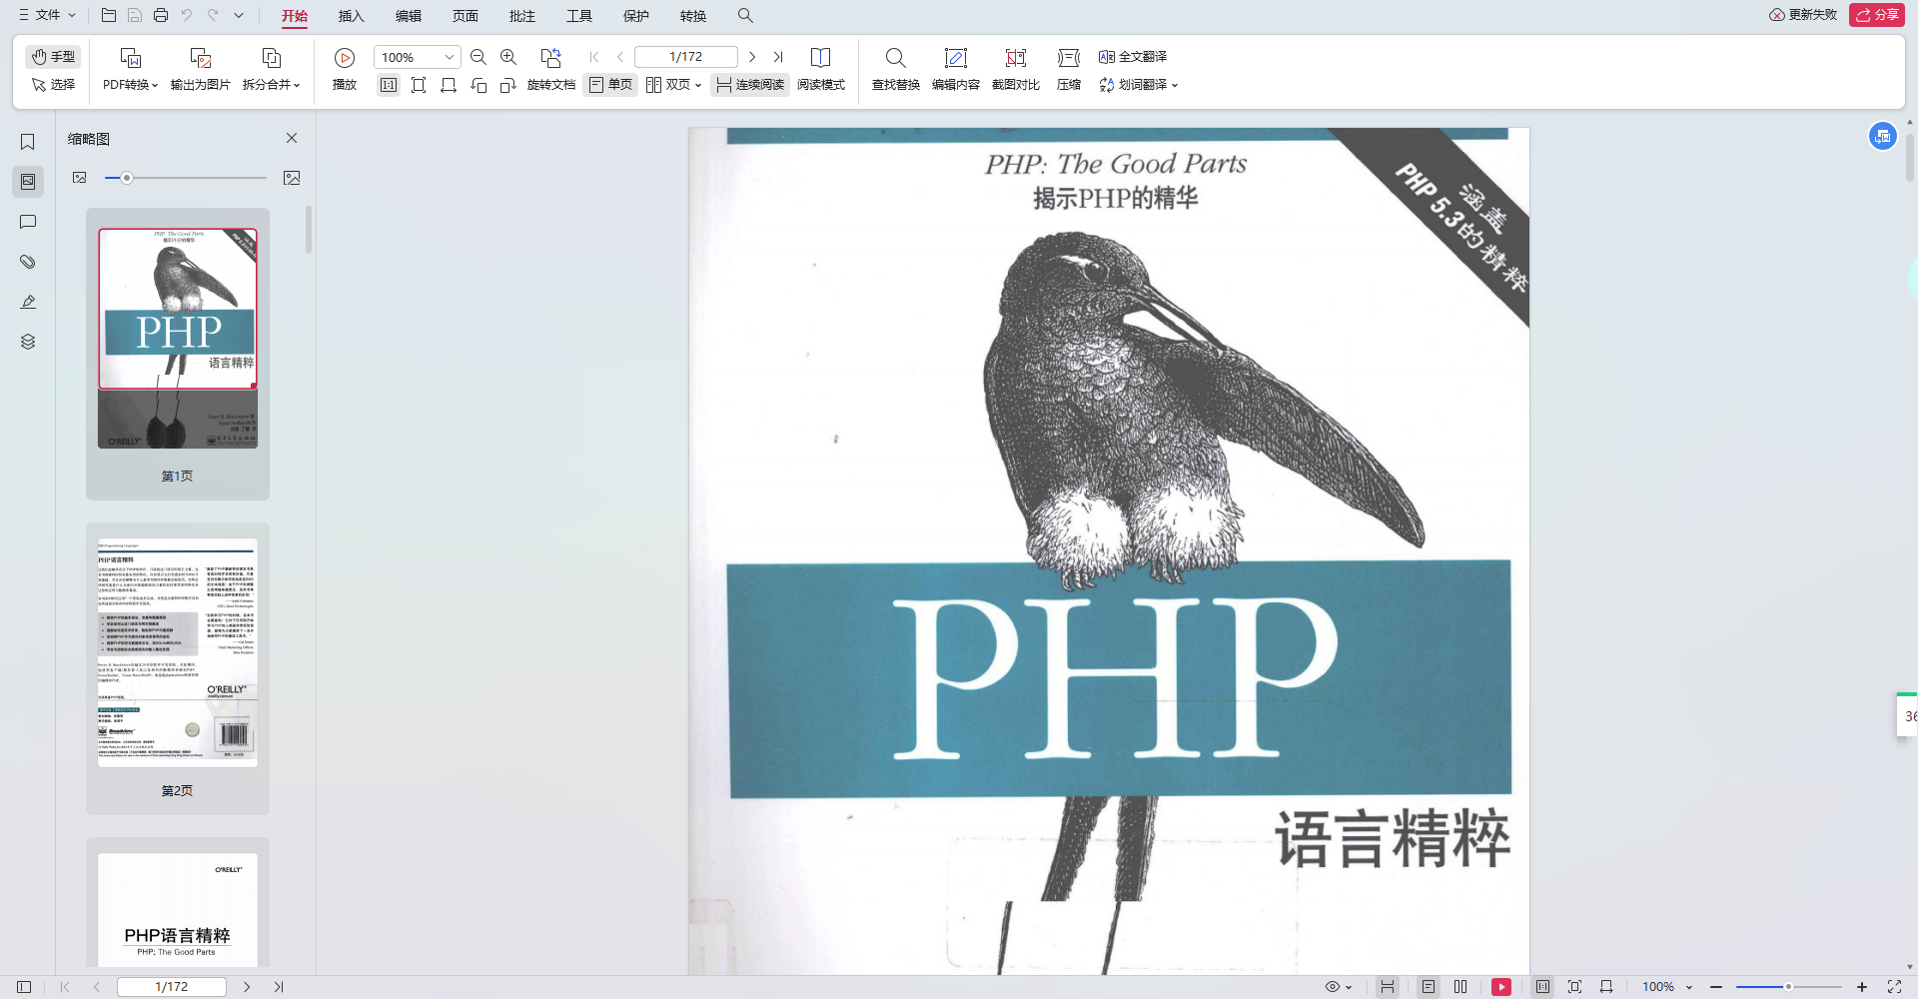Toggle the status bar 1:1 actual size button

tap(1542, 987)
